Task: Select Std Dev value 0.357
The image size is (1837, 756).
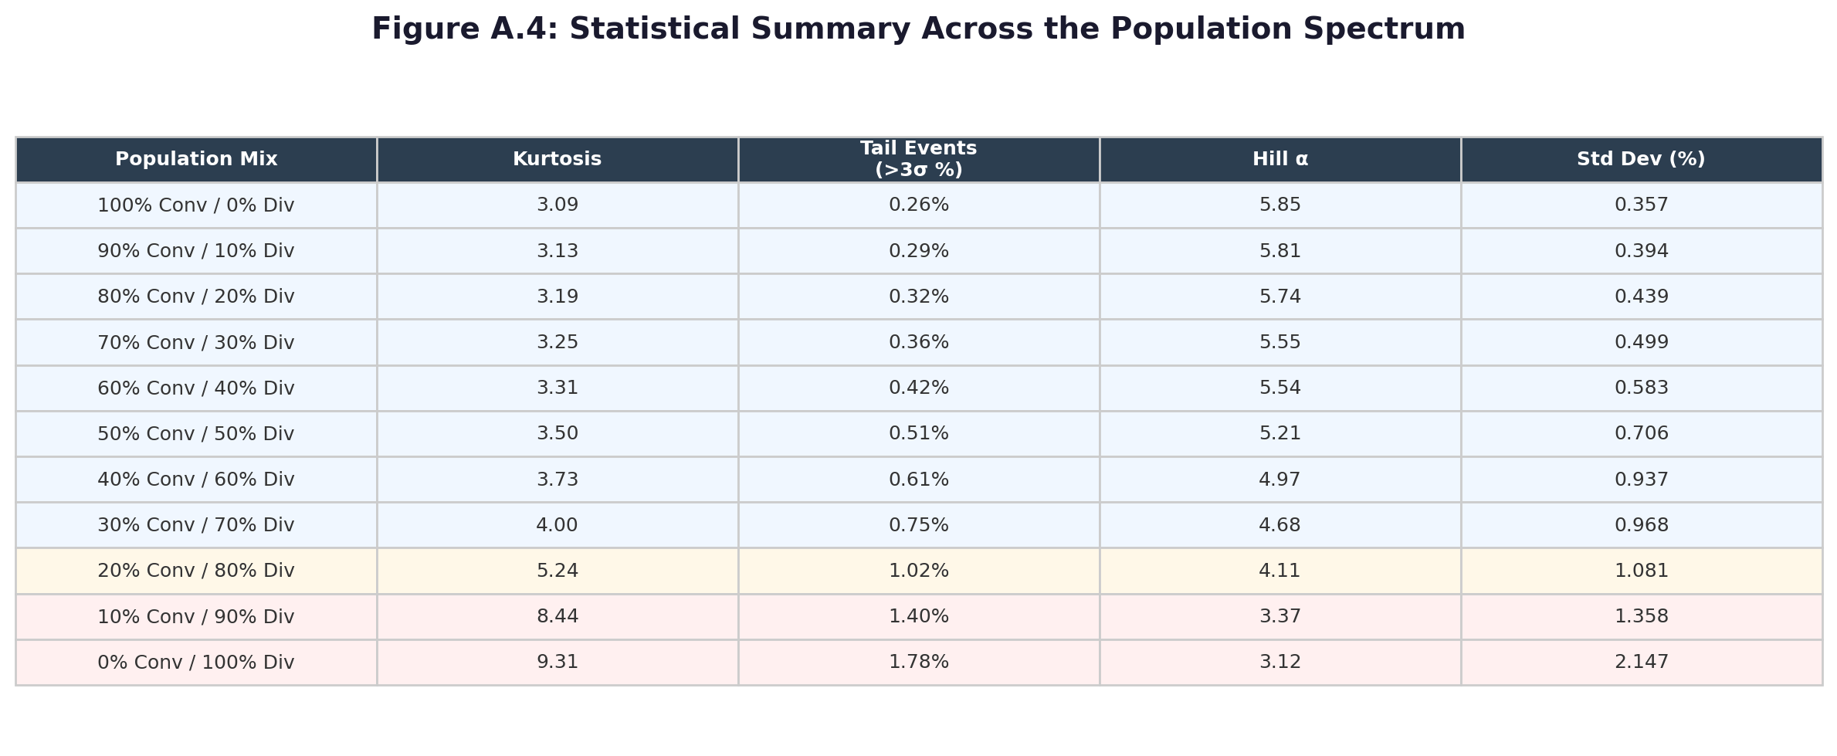Action: [x=1642, y=205]
